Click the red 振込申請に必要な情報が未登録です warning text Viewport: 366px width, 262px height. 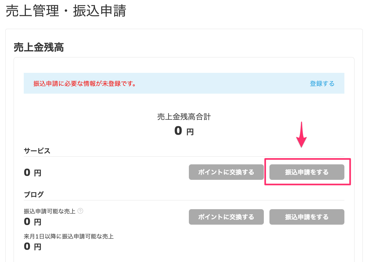point(85,84)
